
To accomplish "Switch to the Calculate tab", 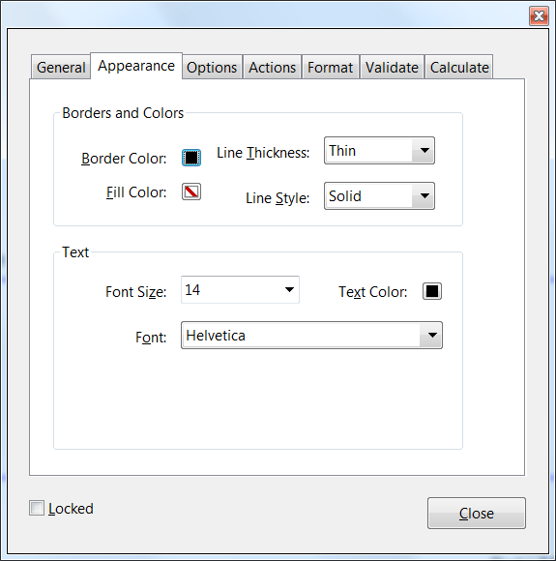I will pos(459,68).
